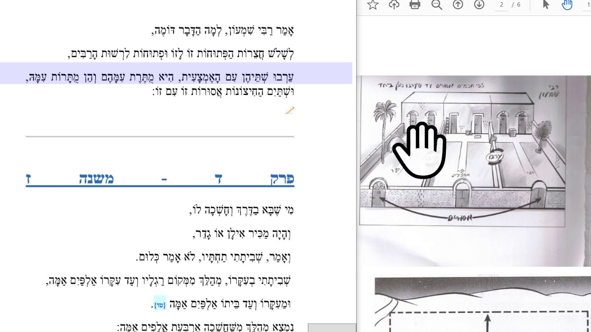Click the heading פרק ד - משנה ז
Screen dimensions: 591x332
[160, 179]
